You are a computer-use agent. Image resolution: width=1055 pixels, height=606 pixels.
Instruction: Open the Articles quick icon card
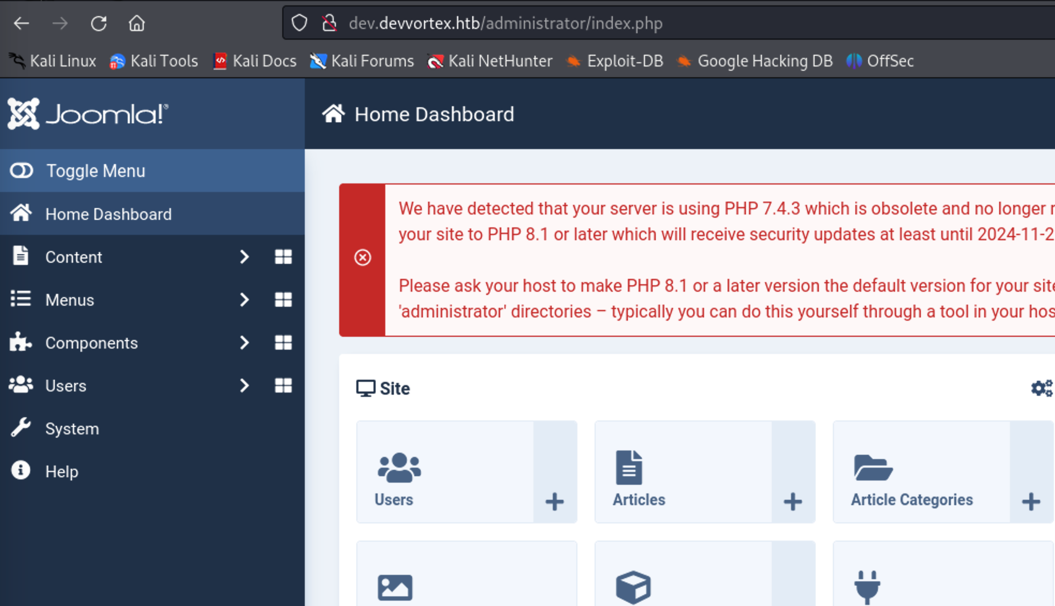click(x=684, y=472)
